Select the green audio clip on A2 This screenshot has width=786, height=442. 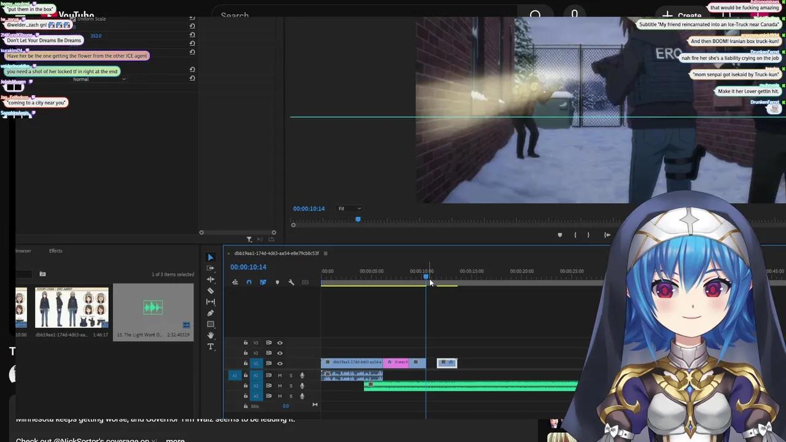click(x=471, y=386)
